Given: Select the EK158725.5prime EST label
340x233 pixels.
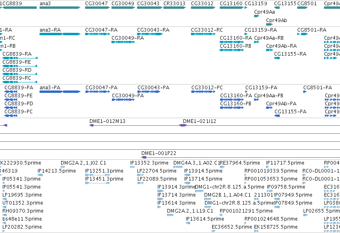Looking at the screenshot, I should point(276,227).
